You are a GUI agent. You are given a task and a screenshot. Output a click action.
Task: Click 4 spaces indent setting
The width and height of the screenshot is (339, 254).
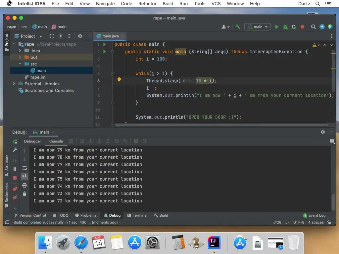316,222
